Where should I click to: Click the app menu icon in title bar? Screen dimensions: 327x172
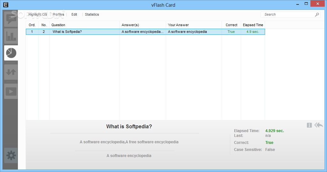coord(6,5)
